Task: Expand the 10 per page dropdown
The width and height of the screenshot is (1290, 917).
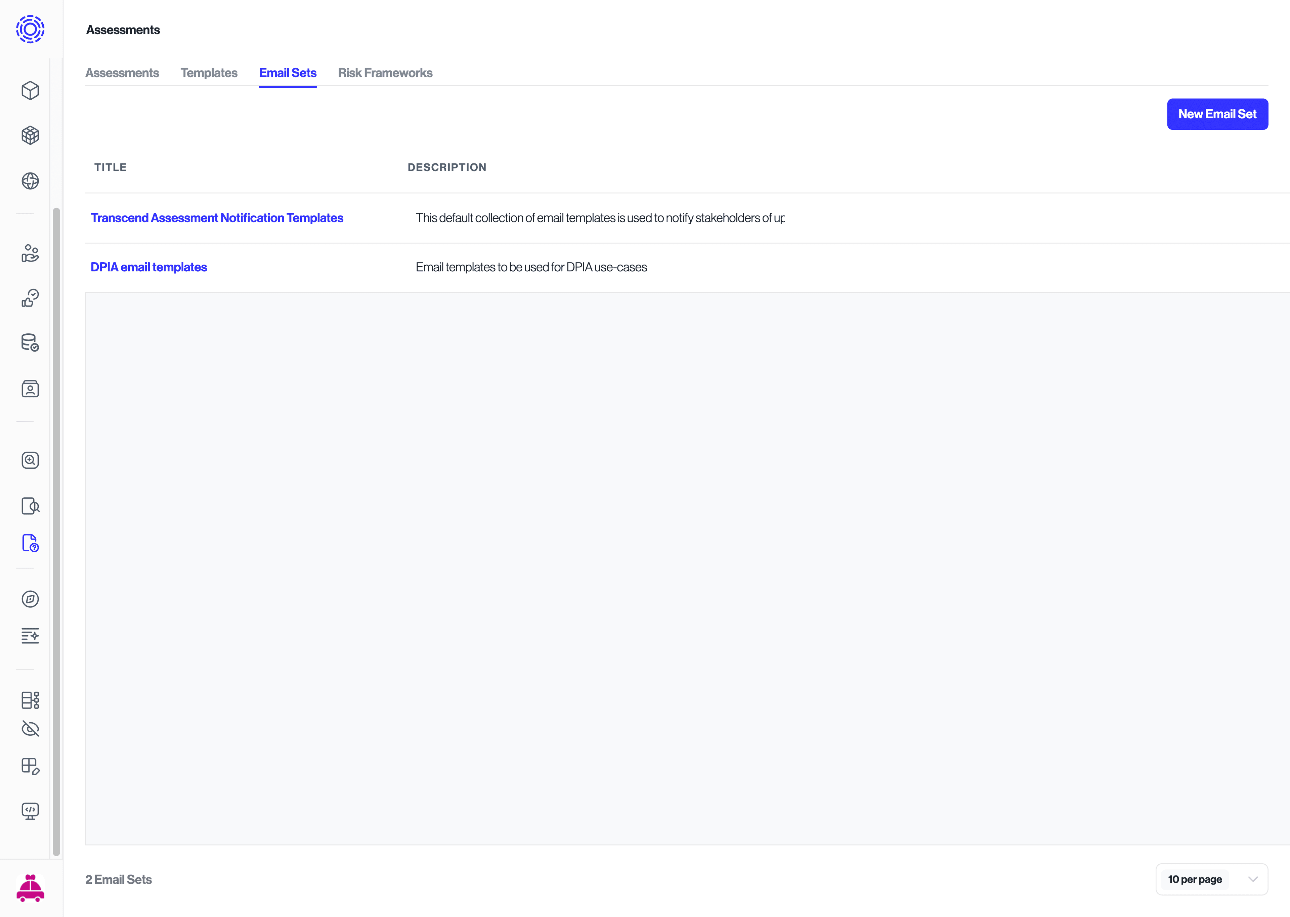Action: (x=1211, y=879)
